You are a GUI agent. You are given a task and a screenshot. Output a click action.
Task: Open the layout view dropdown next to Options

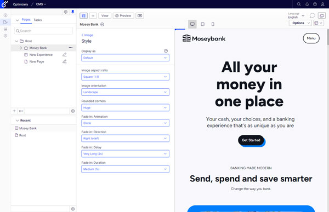[x=319, y=23]
